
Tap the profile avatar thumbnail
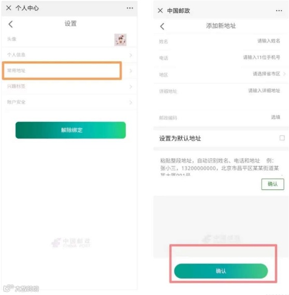pyautogui.click(x=120, y=40)
